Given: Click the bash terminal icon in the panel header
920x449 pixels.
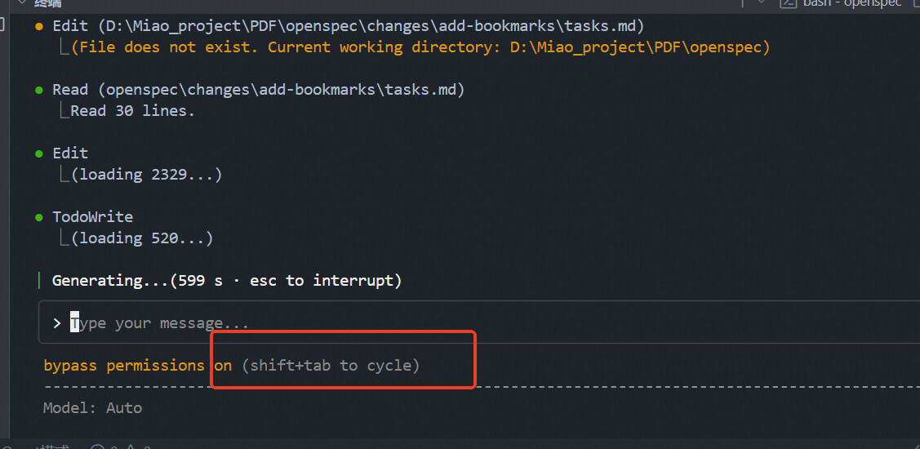Looking at the screenshot, I should (788, 3).
